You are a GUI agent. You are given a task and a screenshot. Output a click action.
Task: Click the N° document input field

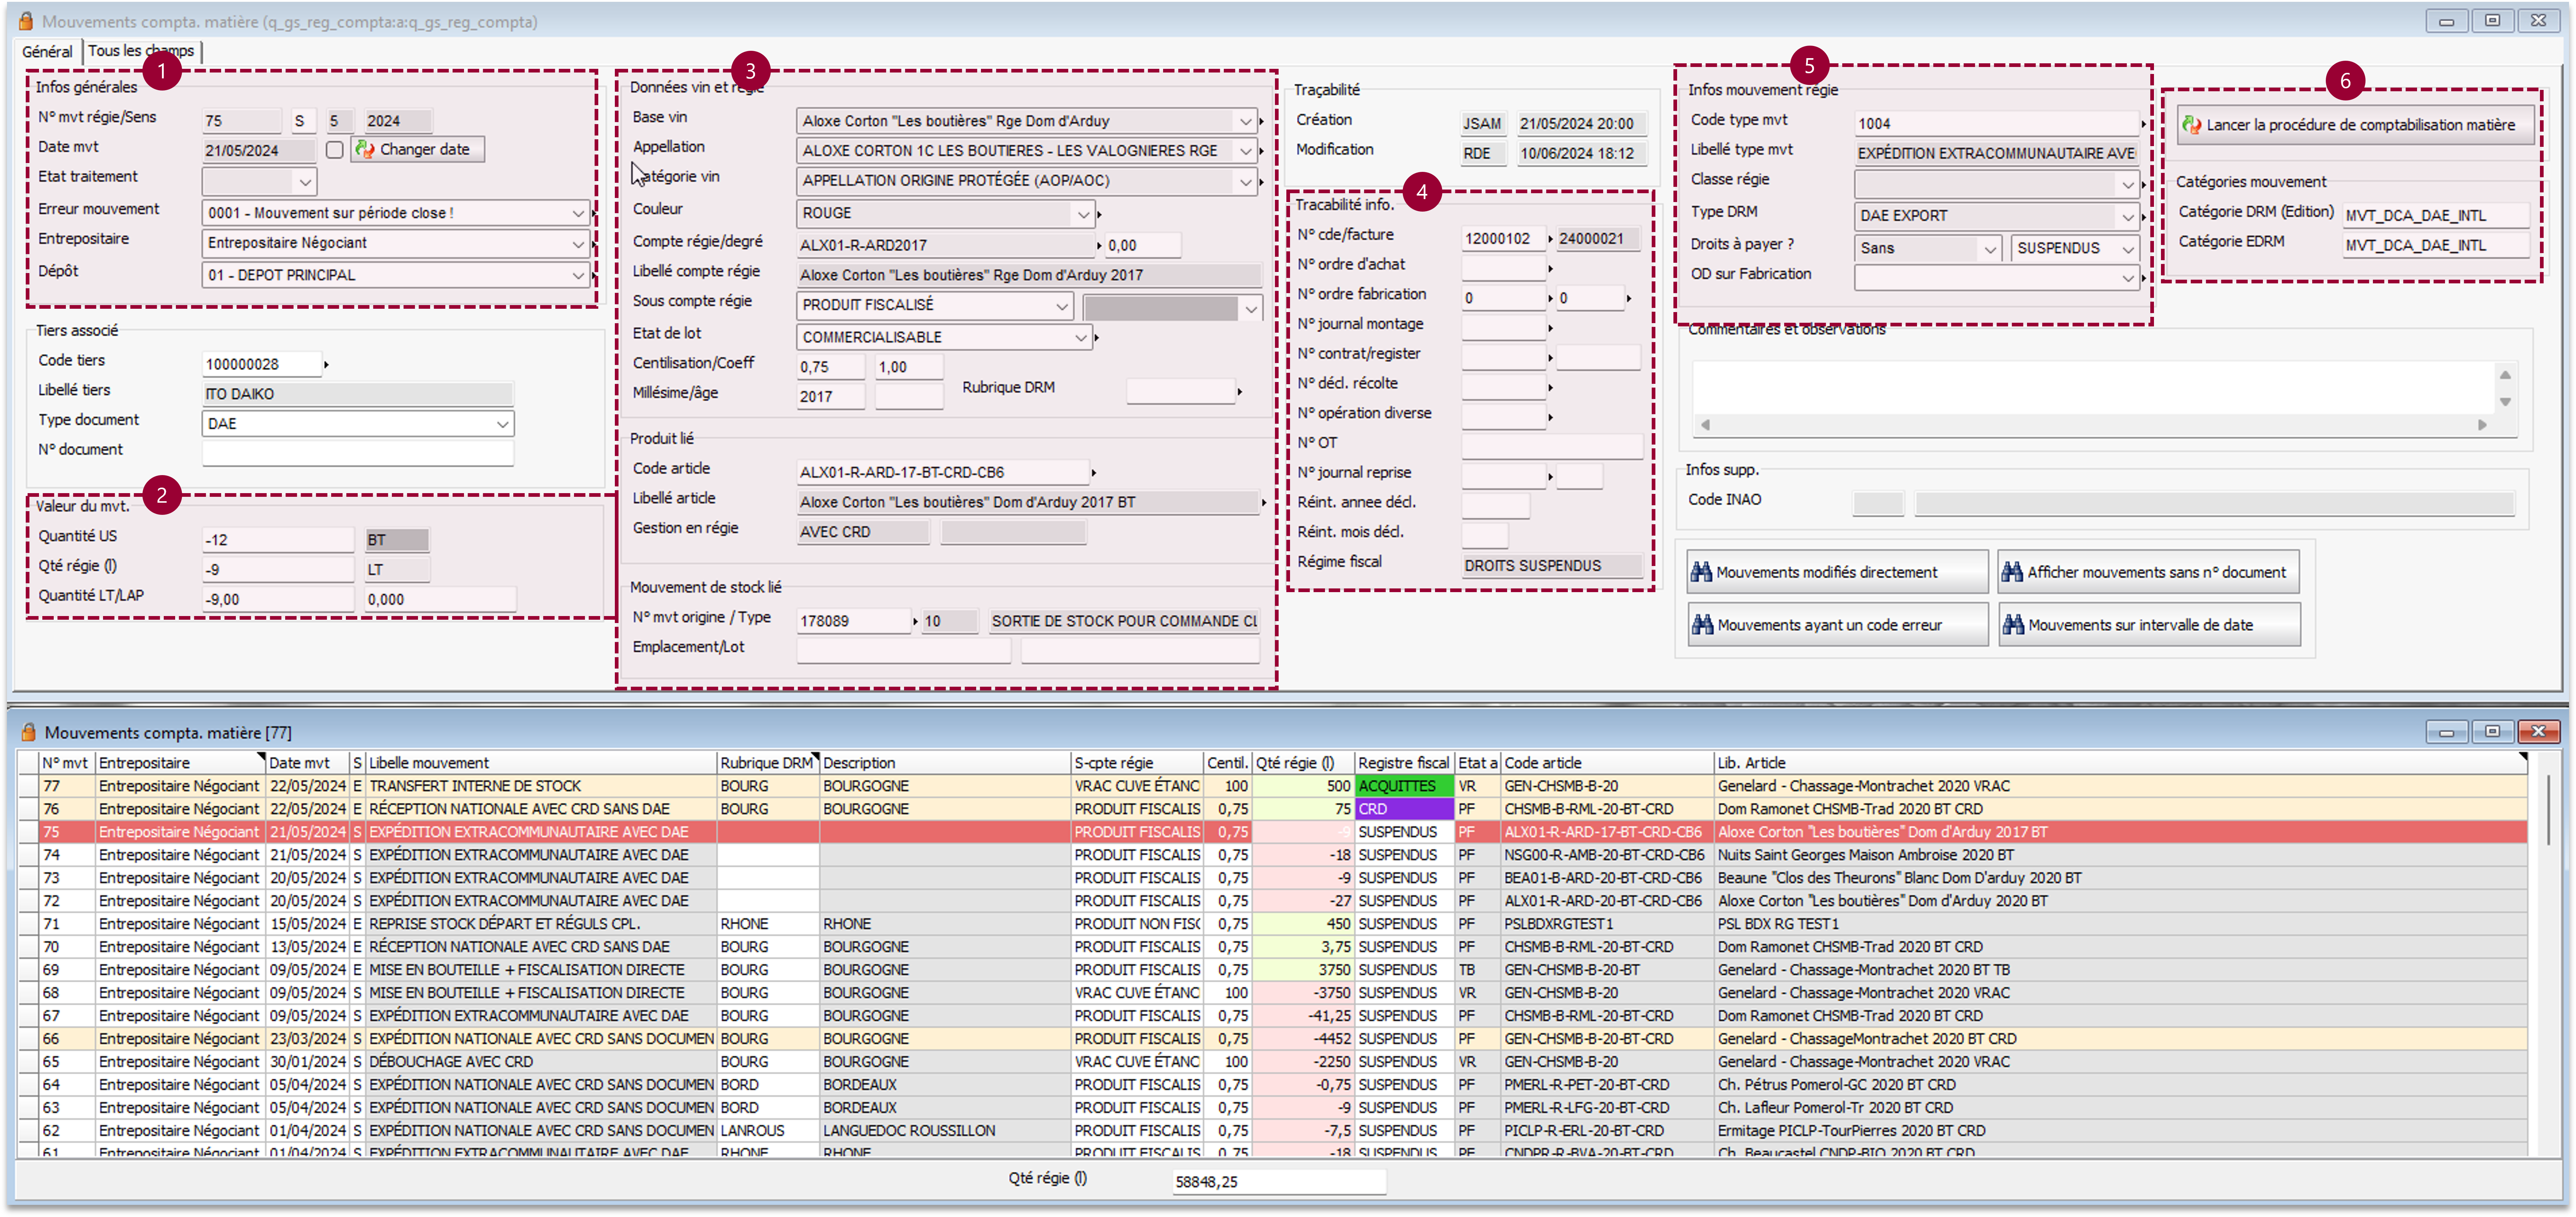(x=357, y=453)
